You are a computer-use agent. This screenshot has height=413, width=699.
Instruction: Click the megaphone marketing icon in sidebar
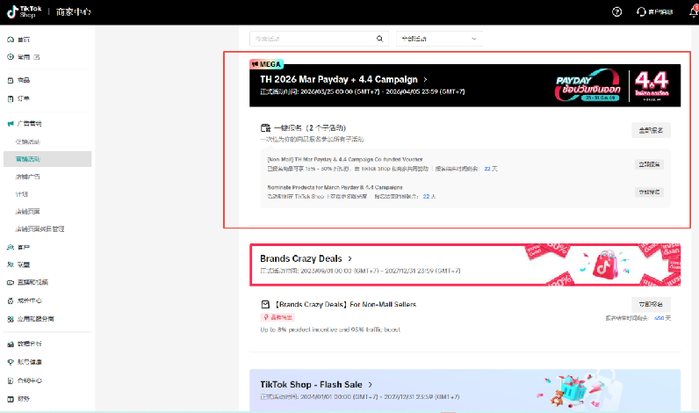pos(10,123)
